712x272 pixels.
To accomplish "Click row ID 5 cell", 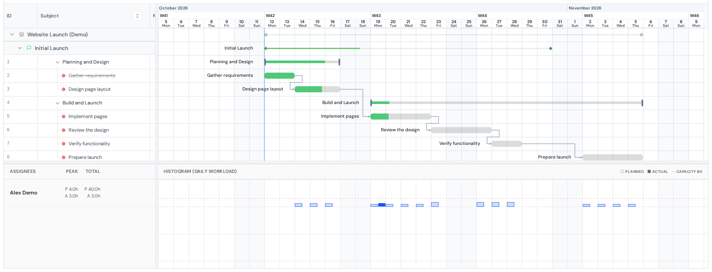I will tap(20, 116).
